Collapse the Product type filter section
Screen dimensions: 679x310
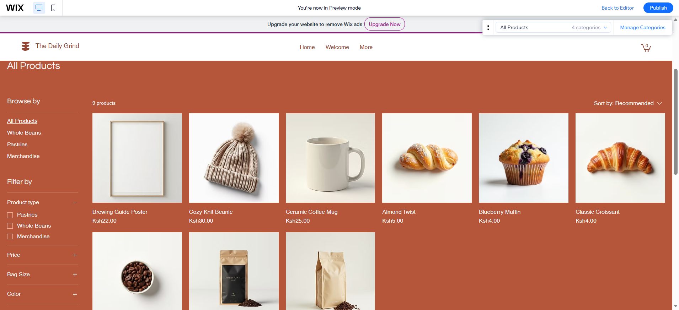(x=75, y=203)
